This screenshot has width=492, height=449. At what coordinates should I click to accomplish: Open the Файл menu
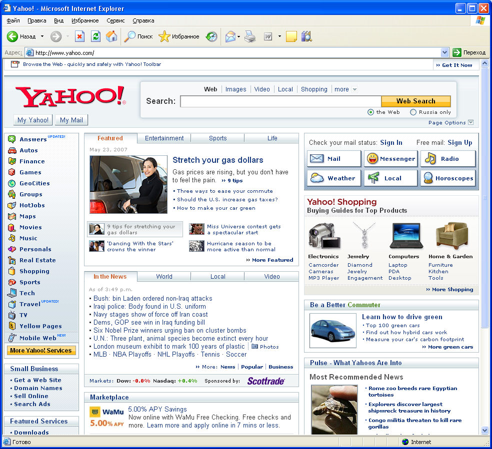(13, 20)
